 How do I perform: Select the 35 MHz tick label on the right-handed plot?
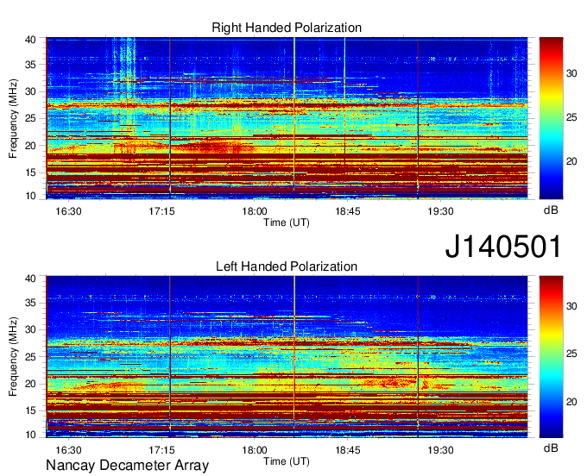point(30,65)
